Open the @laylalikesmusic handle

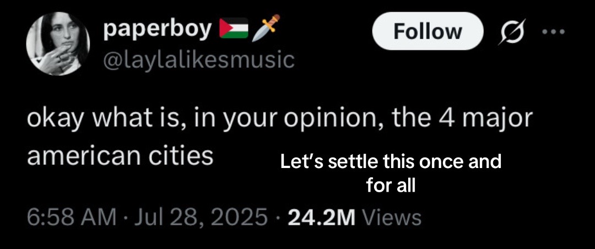click(x=199, y=61)
